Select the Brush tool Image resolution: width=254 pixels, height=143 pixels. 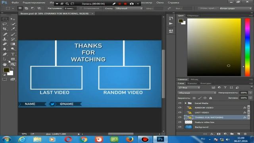tap(13, 34)
